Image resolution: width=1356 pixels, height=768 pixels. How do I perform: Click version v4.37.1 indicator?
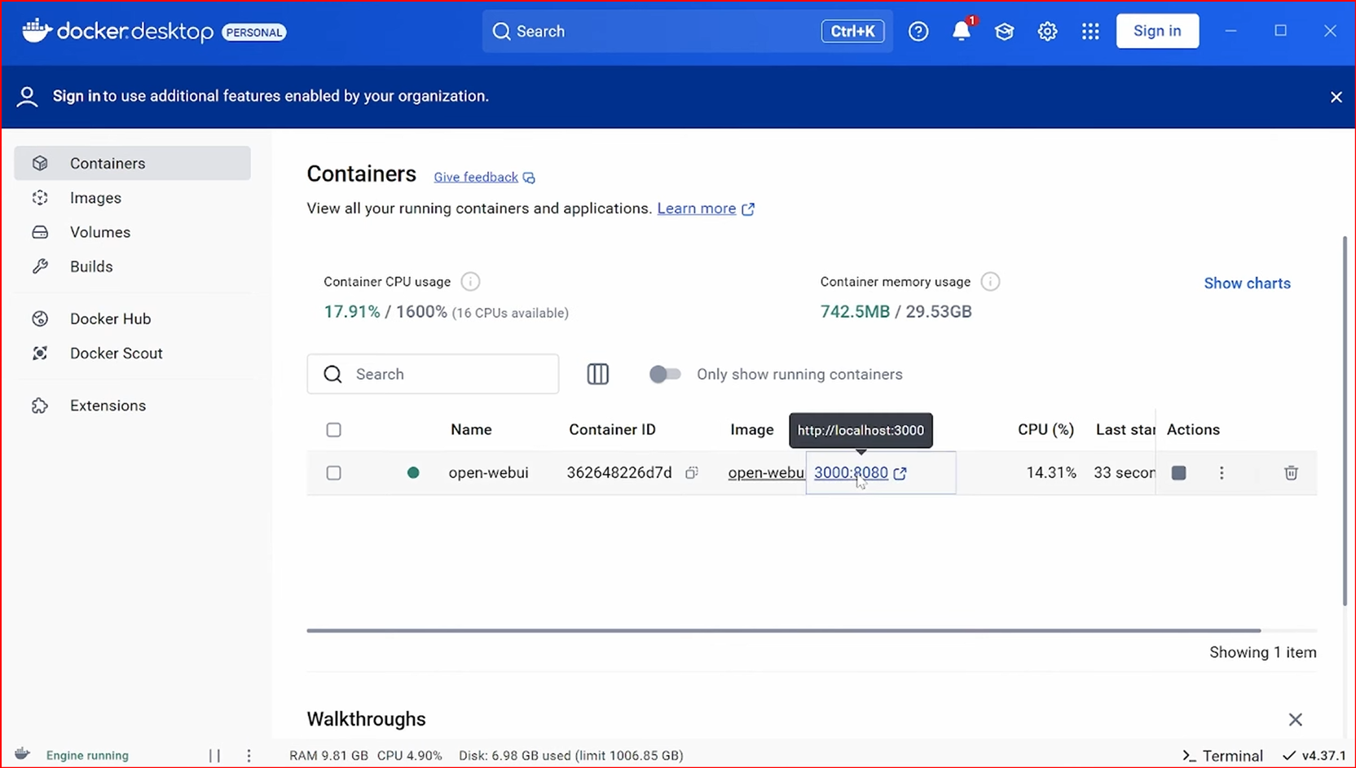[x=1314, y=756]
